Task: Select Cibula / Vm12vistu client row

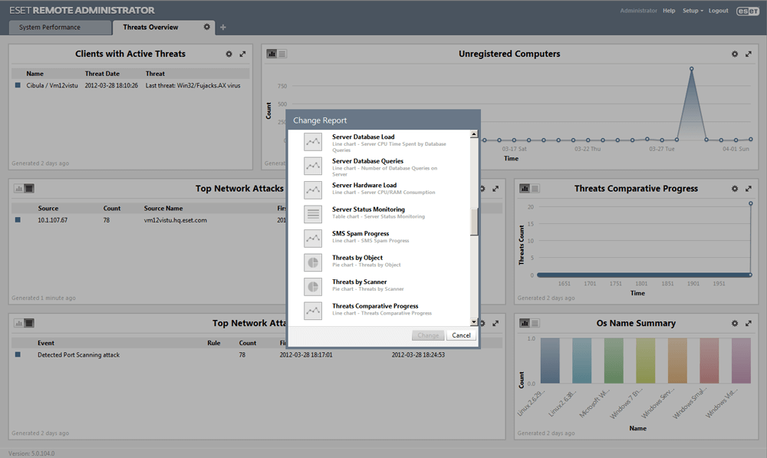Action: pyautogui.click(x=130, y=86)
